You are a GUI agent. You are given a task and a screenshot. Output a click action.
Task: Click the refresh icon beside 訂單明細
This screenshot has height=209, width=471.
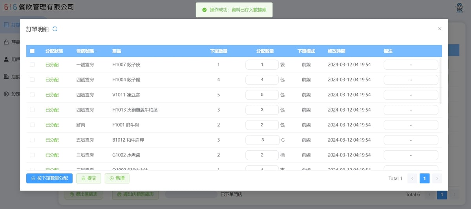55,29
